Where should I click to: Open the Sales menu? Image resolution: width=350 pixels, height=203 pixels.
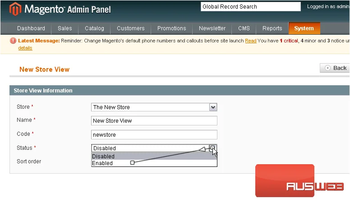coord(65,28)
